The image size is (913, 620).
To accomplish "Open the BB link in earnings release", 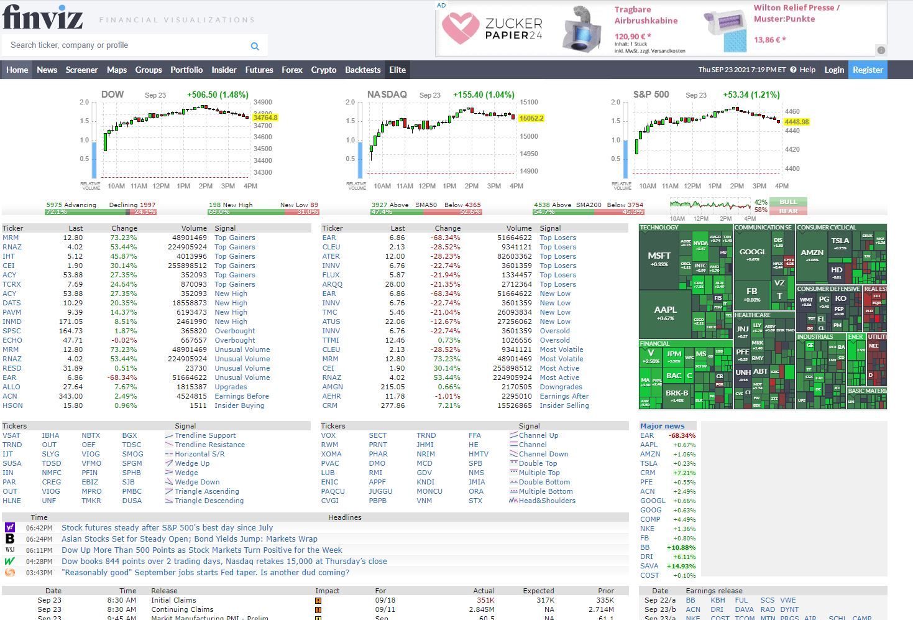I will [690, 600].
